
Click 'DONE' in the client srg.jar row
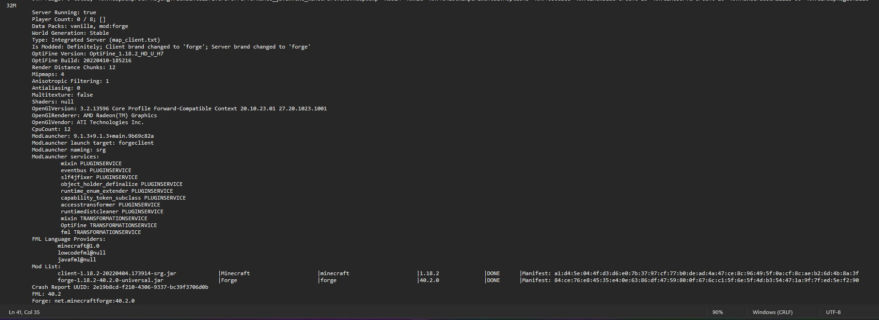[x=493, y=273]
